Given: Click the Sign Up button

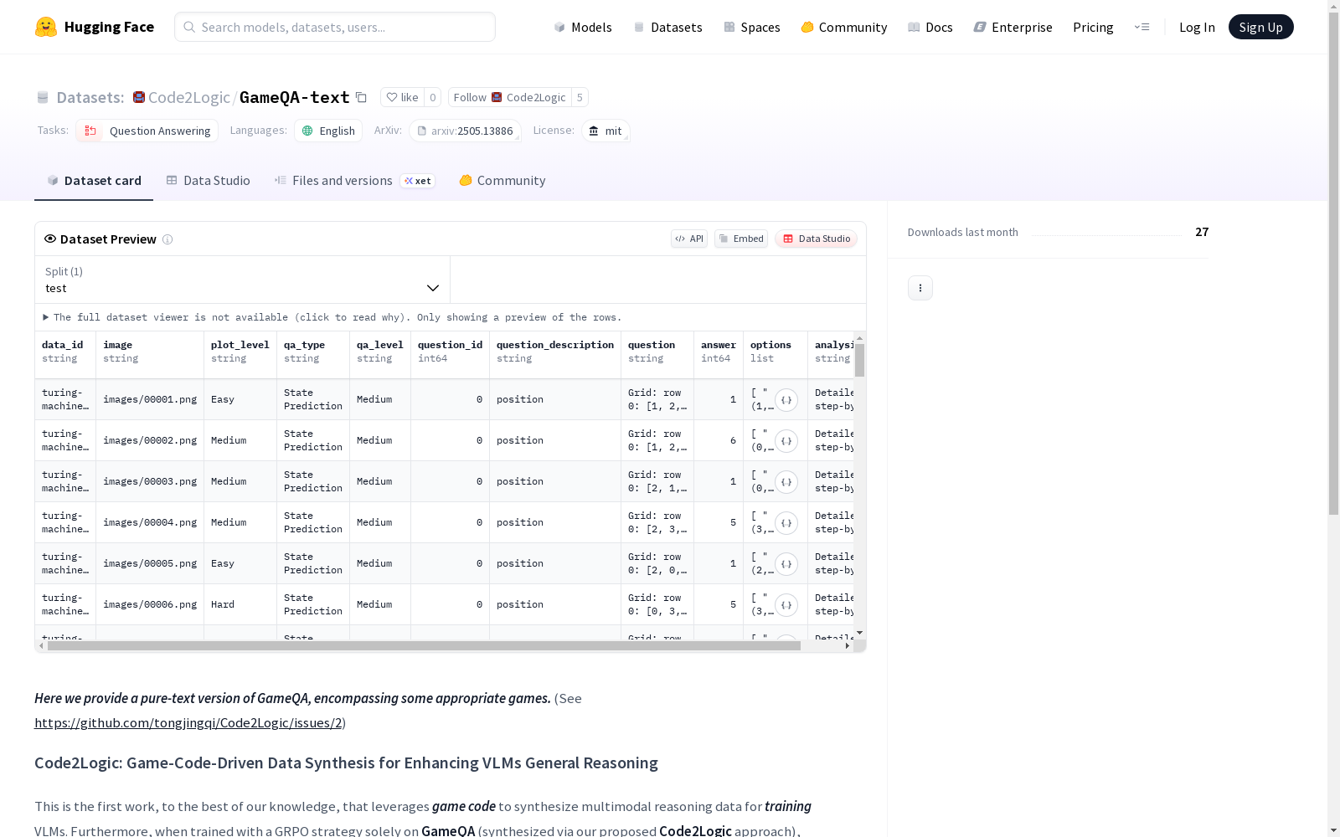Looking at the screenshot, I should pyautogui.click(x=1260, y=27).
